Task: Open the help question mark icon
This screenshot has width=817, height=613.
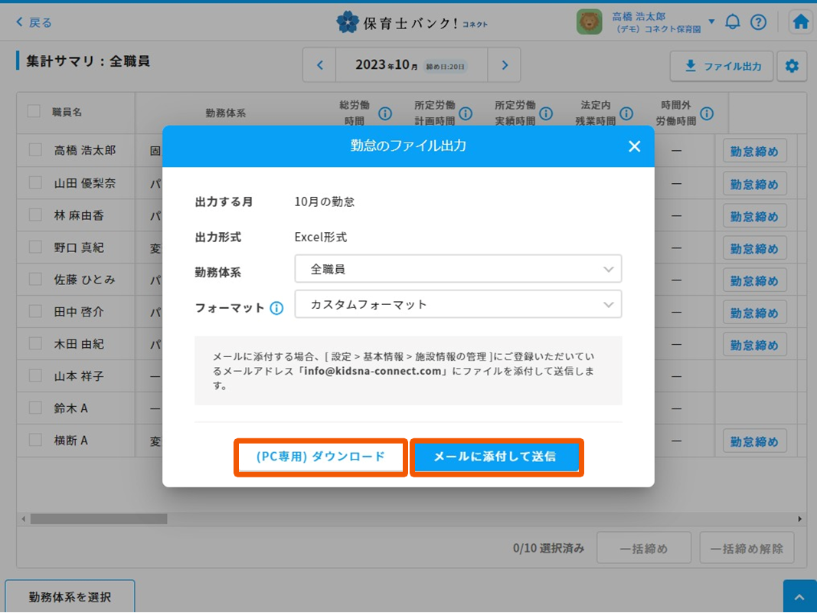Action: [x=758, y=22]
